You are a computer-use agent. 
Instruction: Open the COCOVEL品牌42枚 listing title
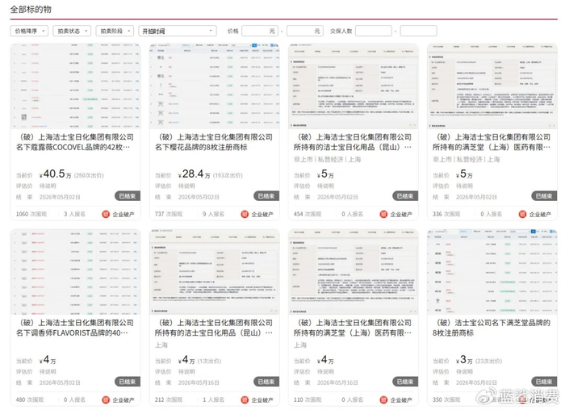75,142
